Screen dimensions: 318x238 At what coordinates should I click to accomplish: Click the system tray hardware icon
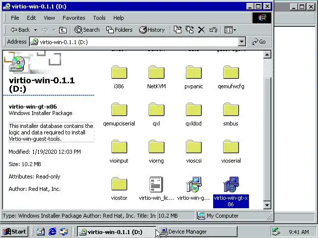click(x=276, y=232)
